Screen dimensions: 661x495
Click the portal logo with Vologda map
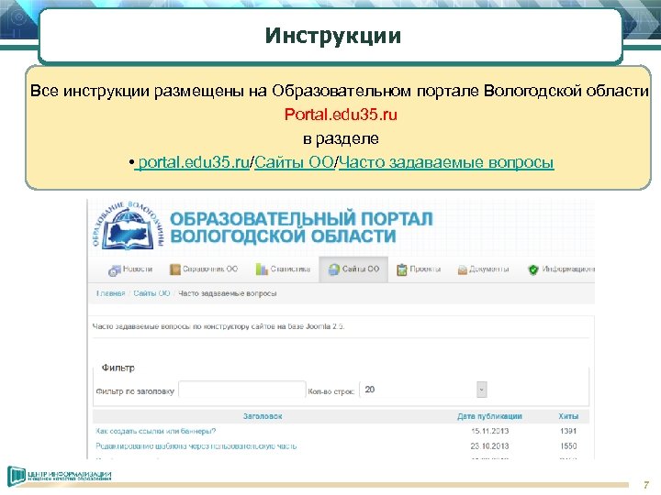pos(128,225)
